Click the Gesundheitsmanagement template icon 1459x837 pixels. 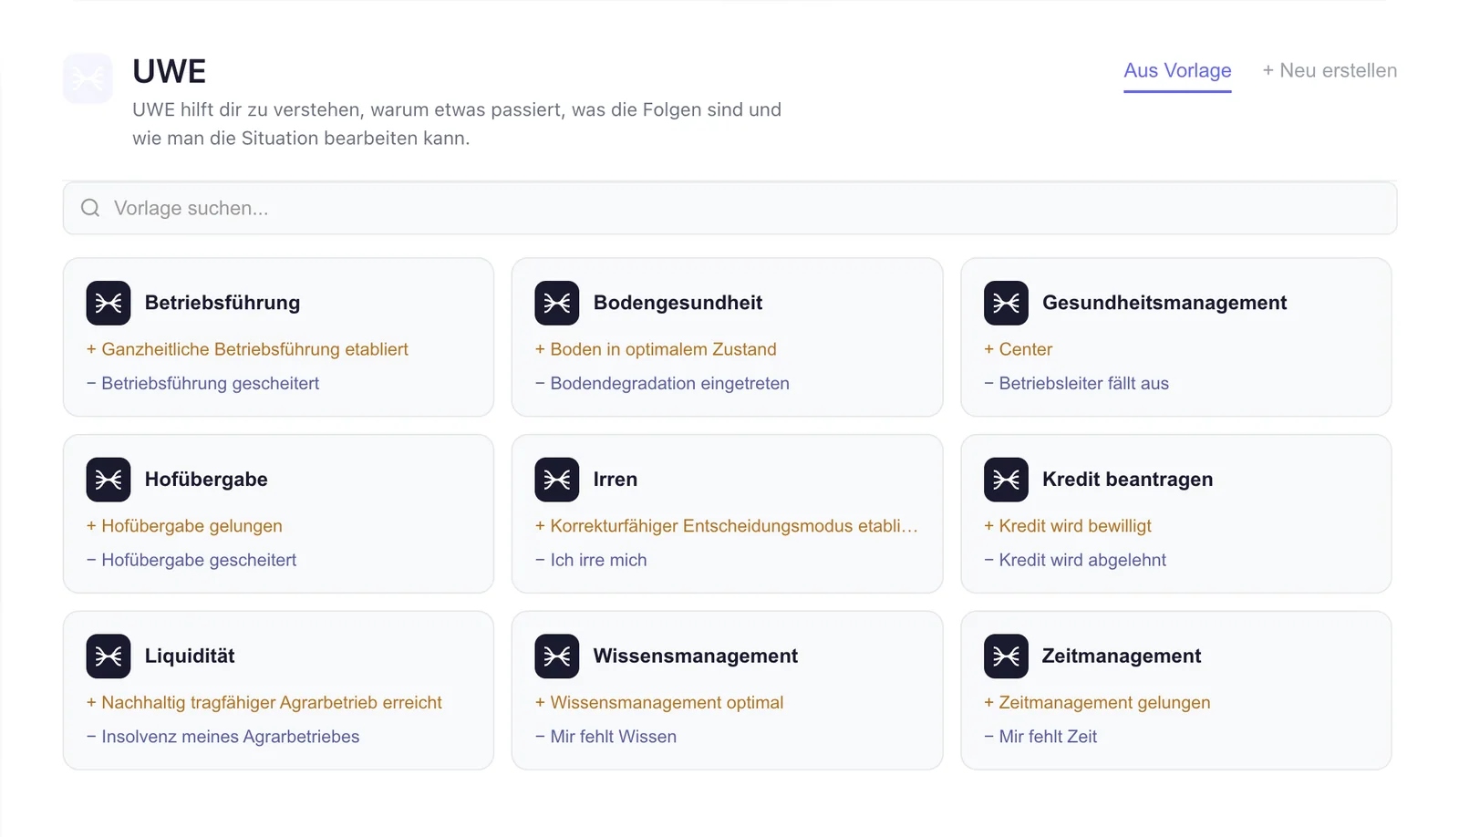pos(1006,303)
